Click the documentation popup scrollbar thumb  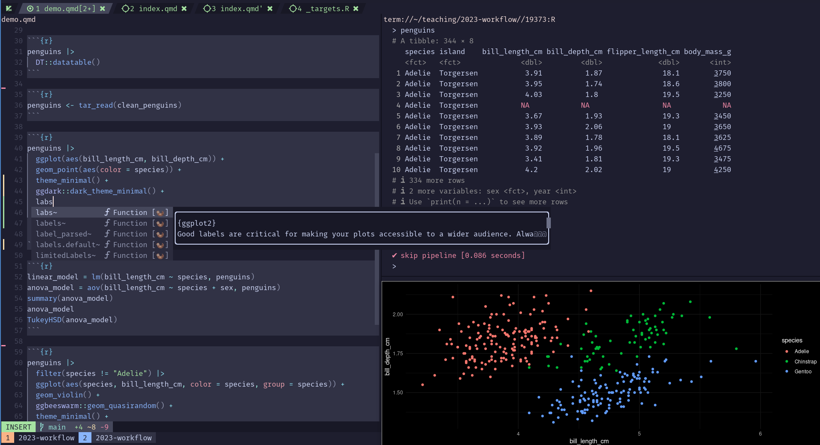click(548, 223)
